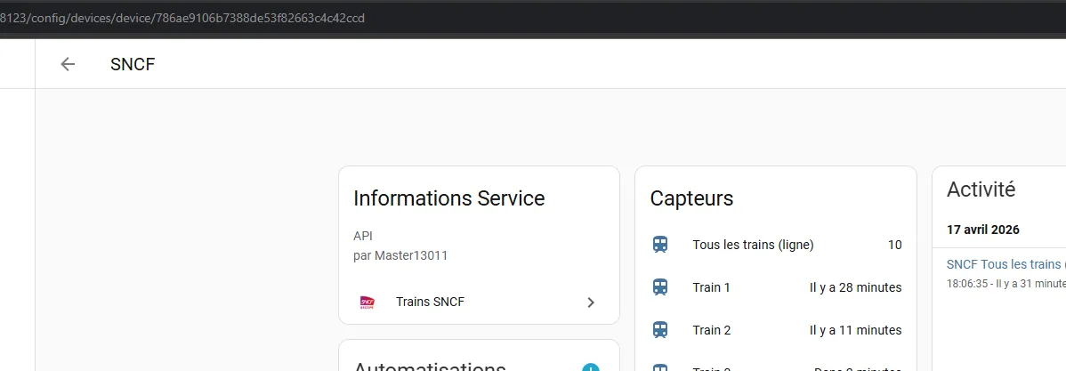Click the "Il y a 11 minutes" state
The width and height of the screenshot is (1066, 371).
855,330
